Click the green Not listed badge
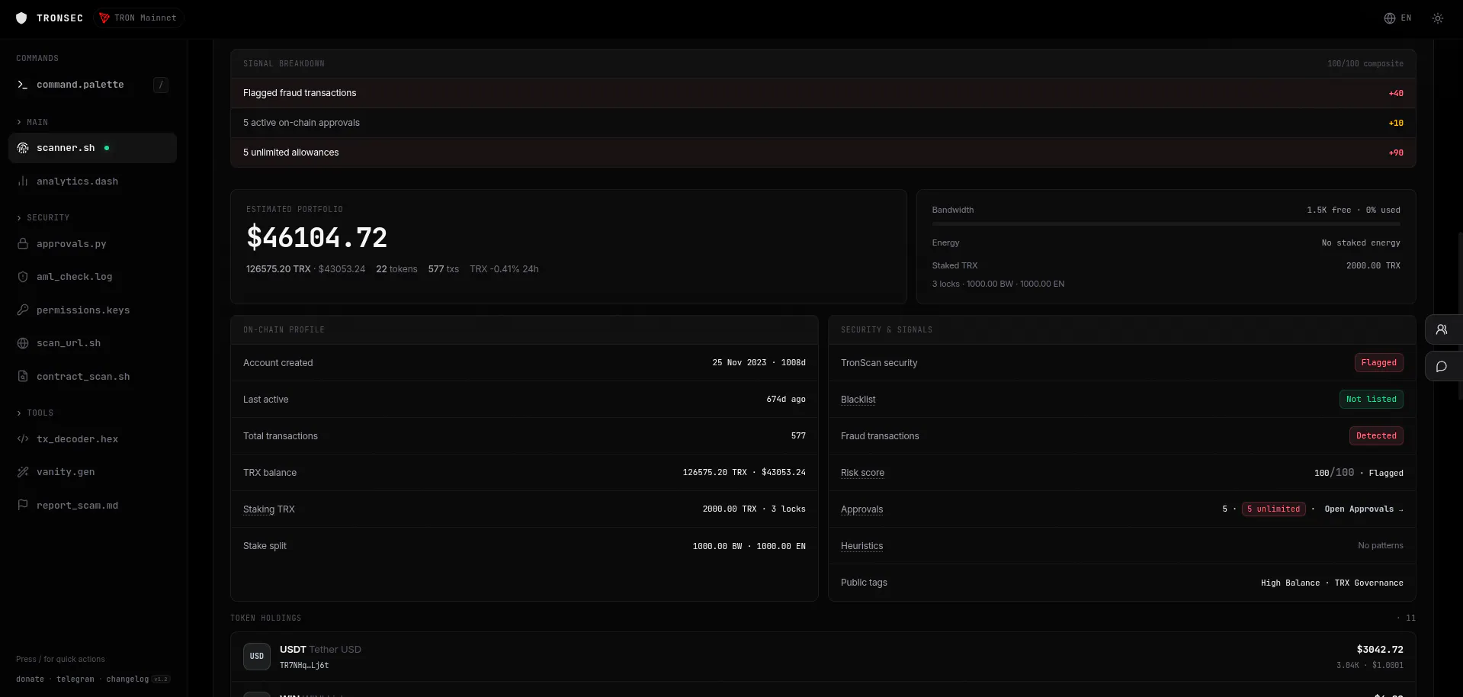The height and width of the screenshot is (697, 1463). [x=1372, y=400]
